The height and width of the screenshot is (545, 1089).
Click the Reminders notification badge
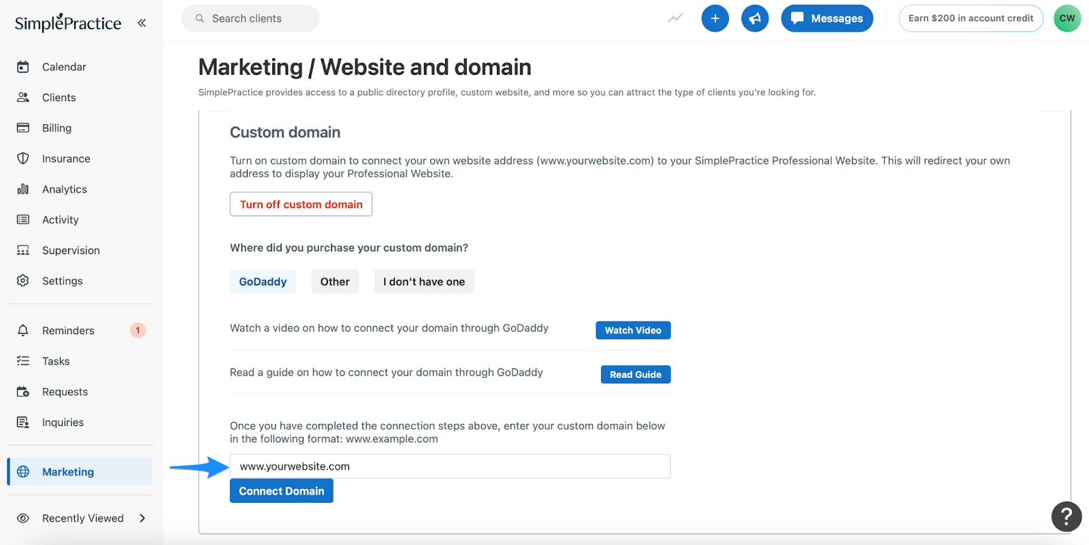tap(138, 330)
